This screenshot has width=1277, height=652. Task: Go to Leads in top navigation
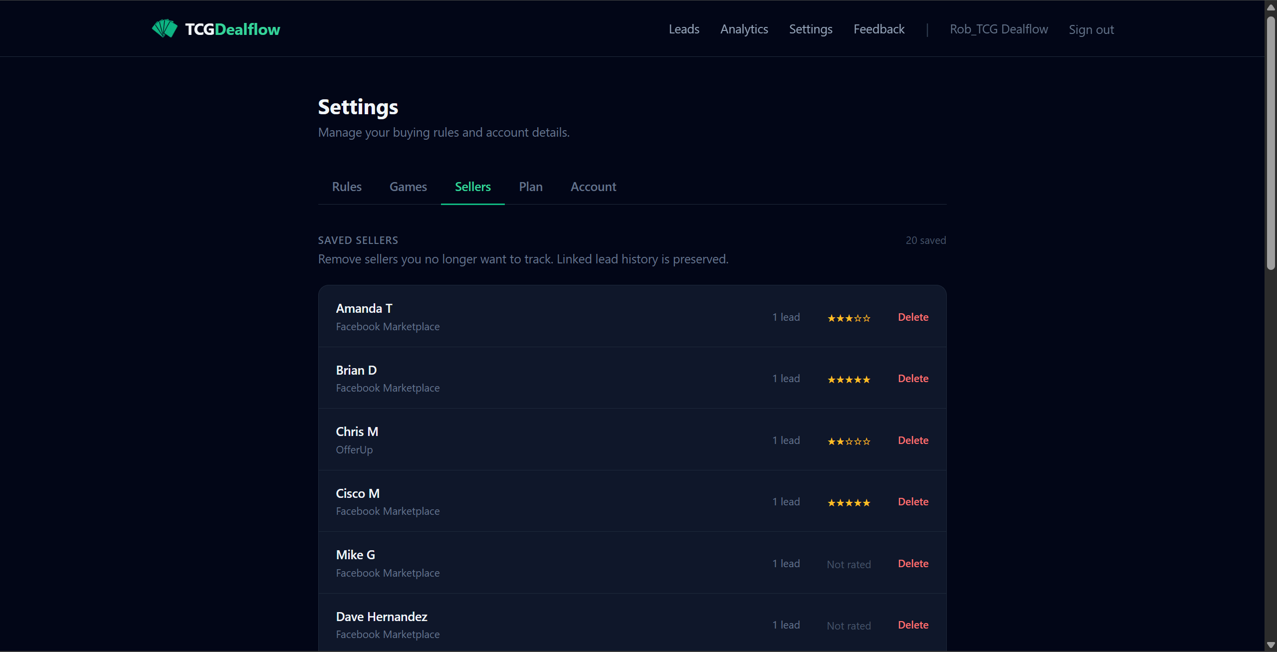pyautogui.click(x=684, y=29)
